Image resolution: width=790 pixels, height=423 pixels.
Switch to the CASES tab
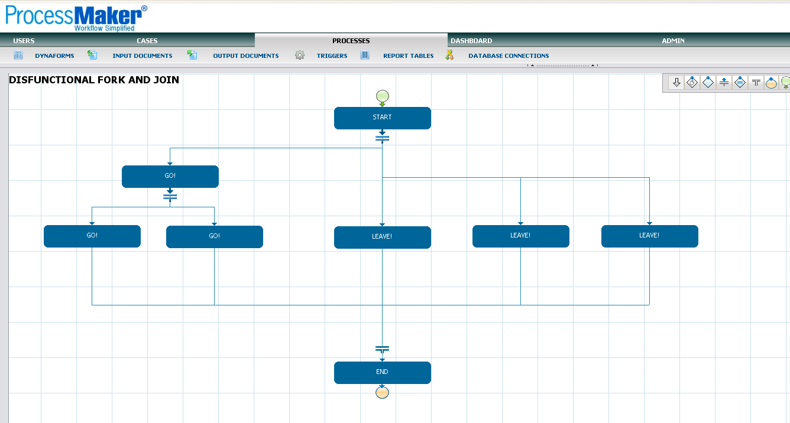click(147, 40)
